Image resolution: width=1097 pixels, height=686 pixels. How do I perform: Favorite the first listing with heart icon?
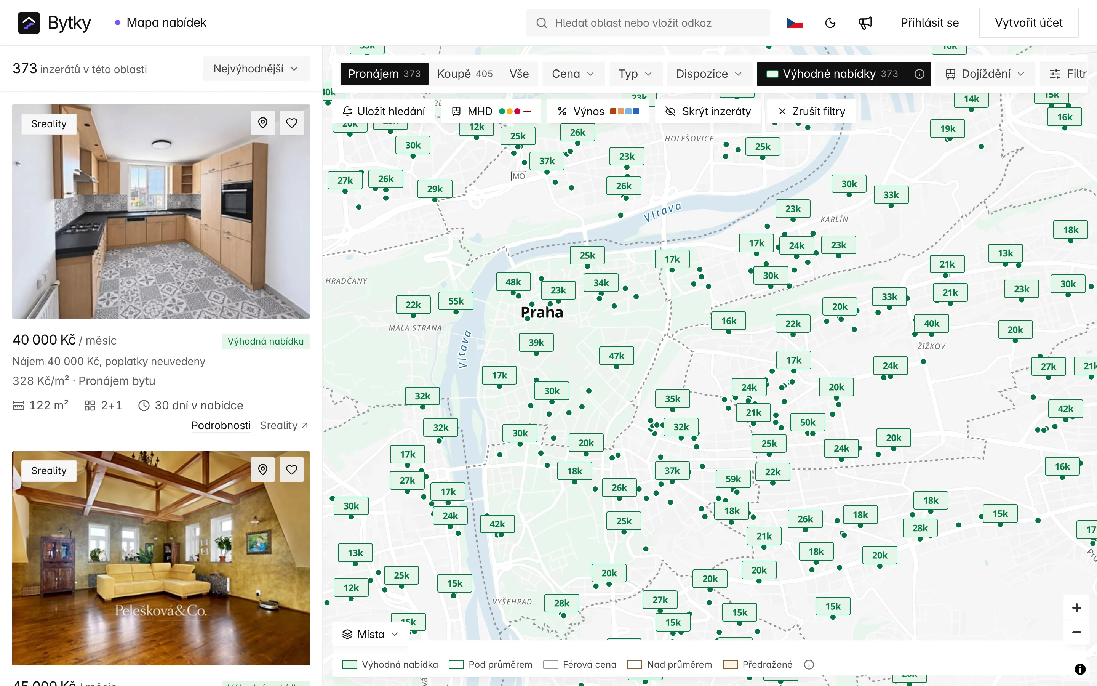click(x=292, y=123)
